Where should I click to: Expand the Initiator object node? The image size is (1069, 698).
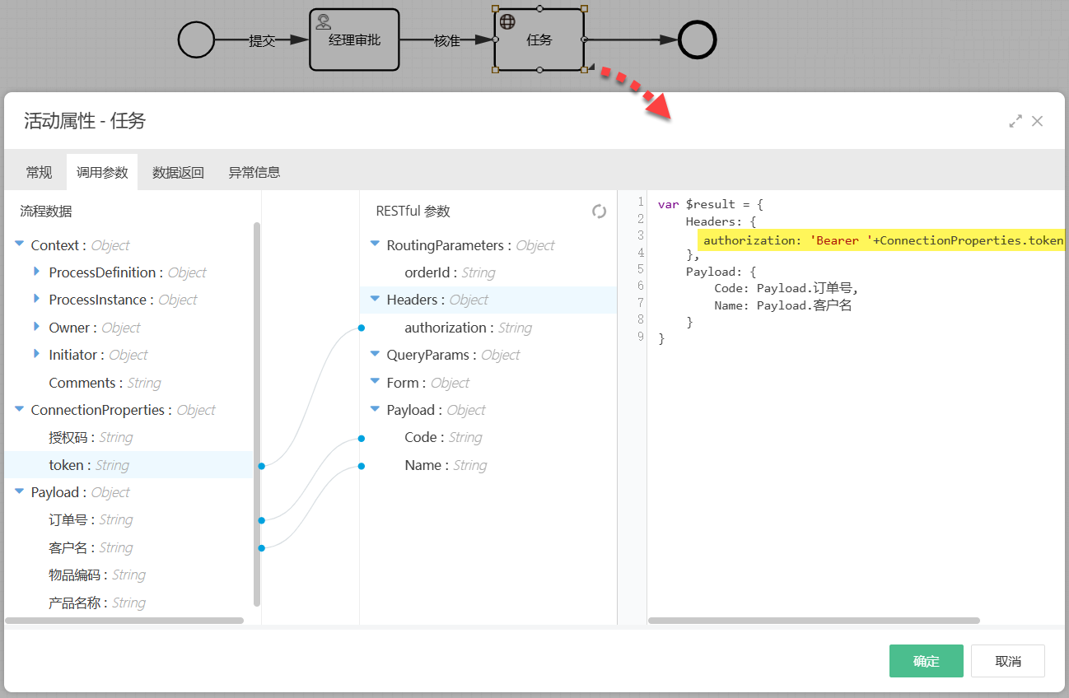(x=36, y=354)
